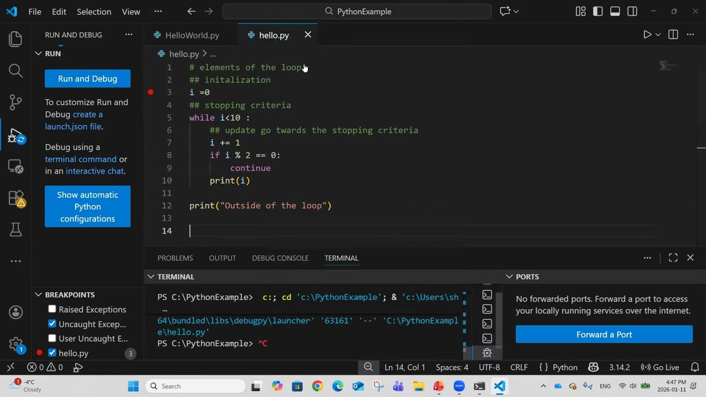706x397 pixels.
Task: Collapse the PORTS section header
Action: click(x=509, y=276)
